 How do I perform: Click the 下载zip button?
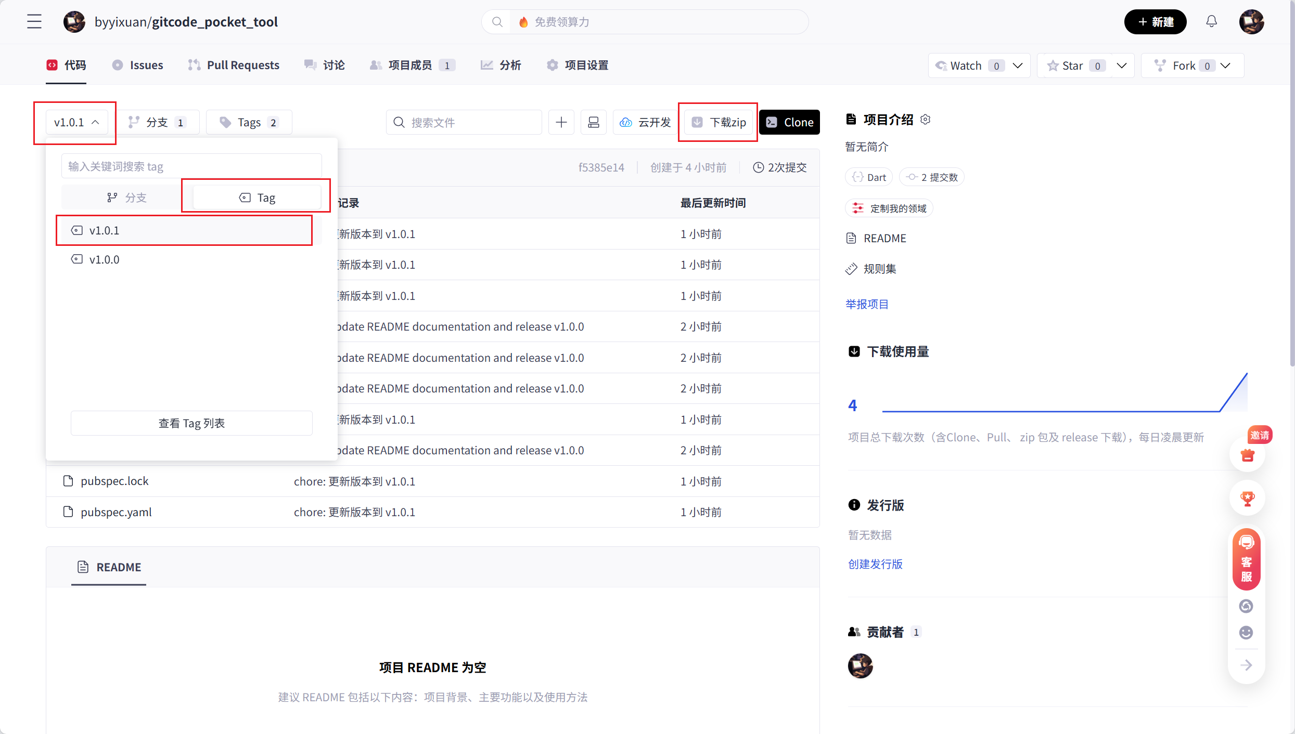coord(719,122)
